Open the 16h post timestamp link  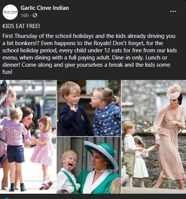[25, 16]
